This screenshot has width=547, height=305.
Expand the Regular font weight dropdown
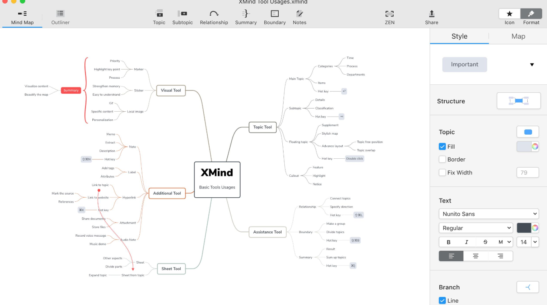[476, 228]
